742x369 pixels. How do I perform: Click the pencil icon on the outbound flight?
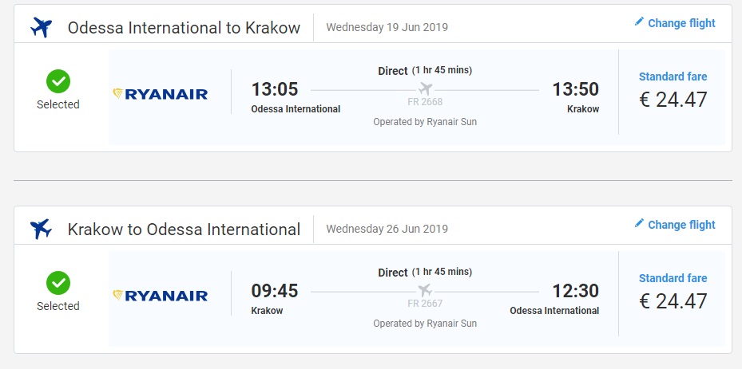click(x=639, y=22)
